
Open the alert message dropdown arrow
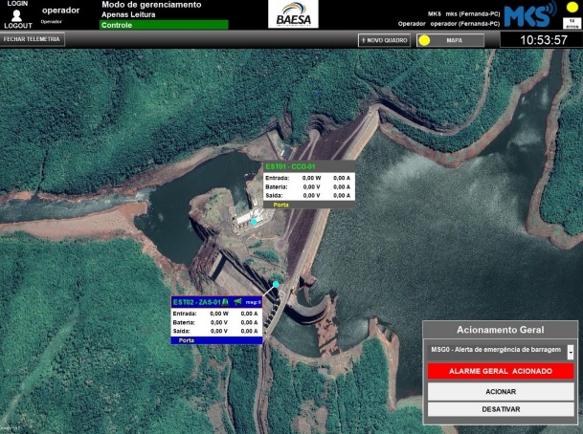point(571,352)
